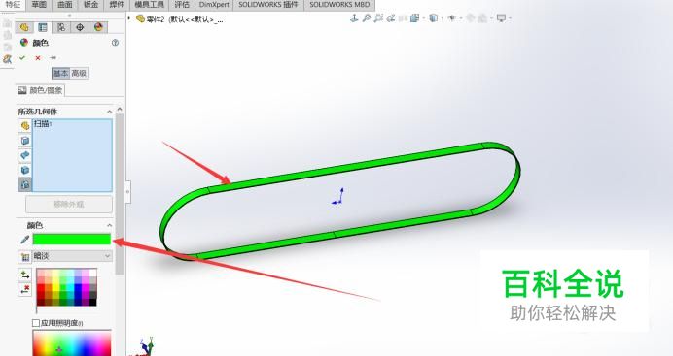
Task: Click the 移除外观 button
Action: [x=69, y=204]
